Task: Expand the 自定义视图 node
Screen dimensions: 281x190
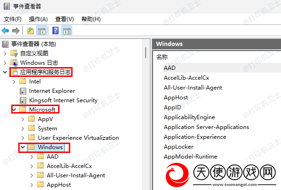Action: tap(5, 53)
